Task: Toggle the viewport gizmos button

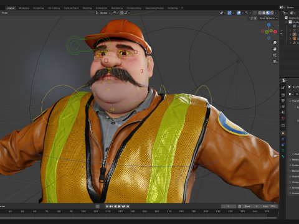Action: coord(229,13)
